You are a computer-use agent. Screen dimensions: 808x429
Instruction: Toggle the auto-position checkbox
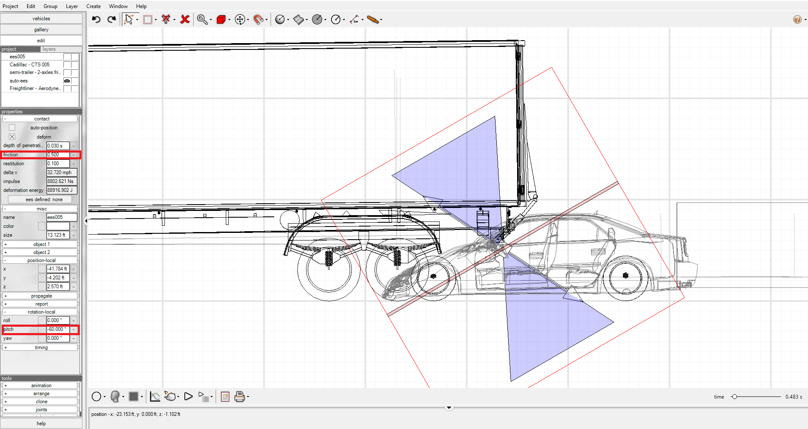click(12, 128)
